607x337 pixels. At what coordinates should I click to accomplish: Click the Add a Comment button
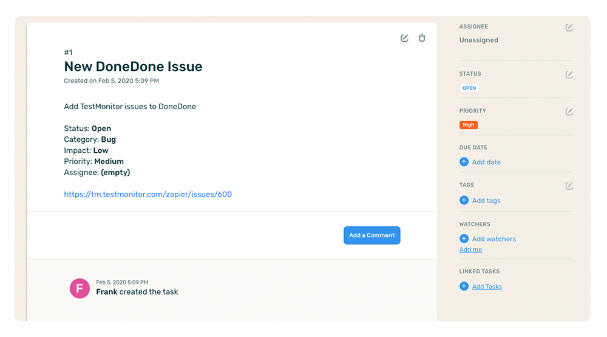pyautogui.click(x=372, y=235)
